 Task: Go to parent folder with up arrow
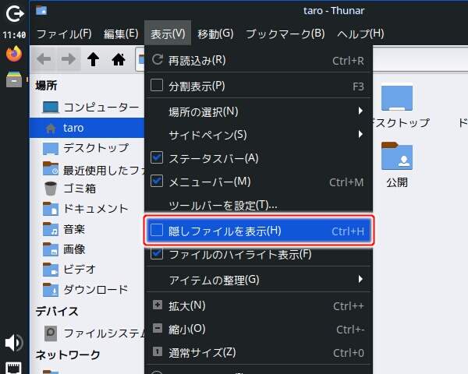click(94, 59)
